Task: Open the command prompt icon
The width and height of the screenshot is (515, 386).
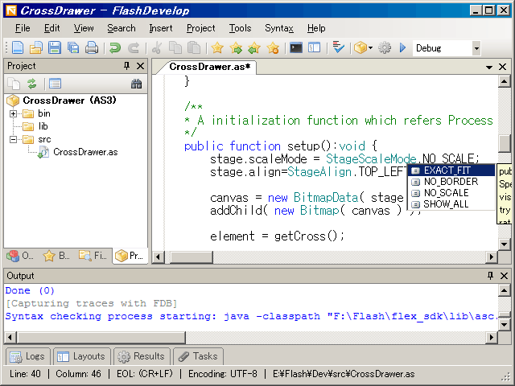Action: coord(296,48)
